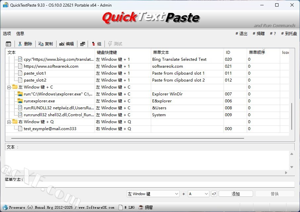
Task: Click the coffee cup 捐赠 icon in status bar
Action: [x=141, y=207]
